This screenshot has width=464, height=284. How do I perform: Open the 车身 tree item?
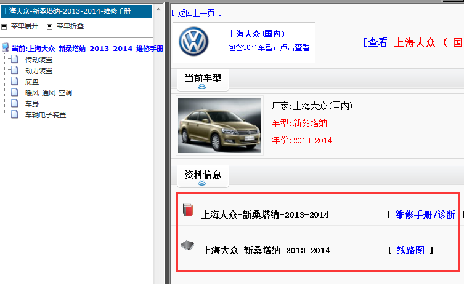click(32, 104)
